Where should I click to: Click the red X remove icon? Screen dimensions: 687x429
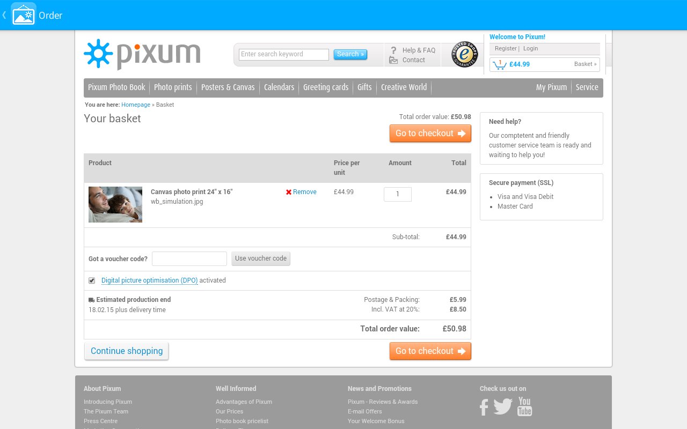[x=289, y=192]
